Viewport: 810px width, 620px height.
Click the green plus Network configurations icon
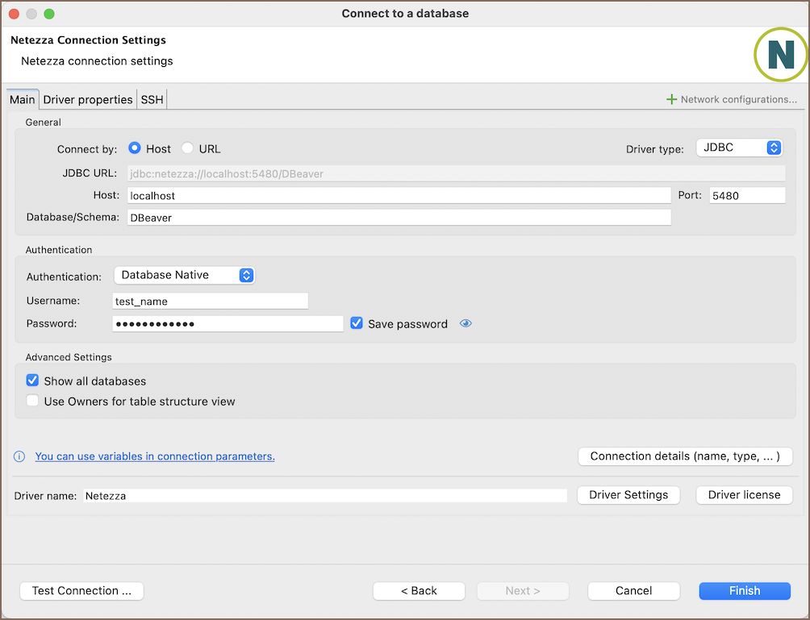pos(671,99)
